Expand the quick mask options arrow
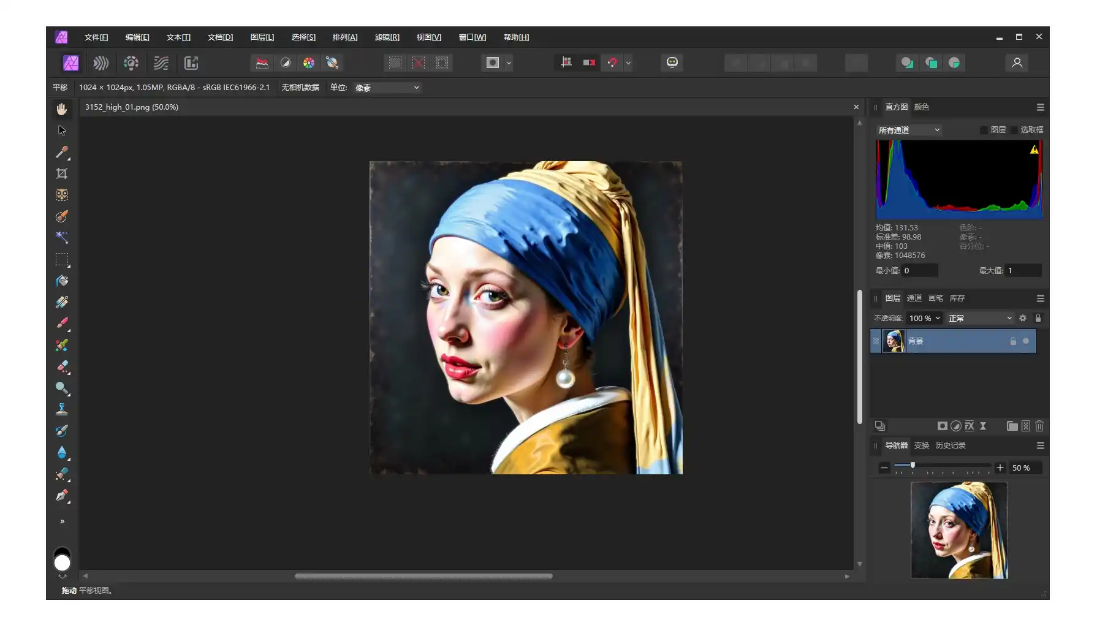The image size is (1097, 633). pos(509,63)
